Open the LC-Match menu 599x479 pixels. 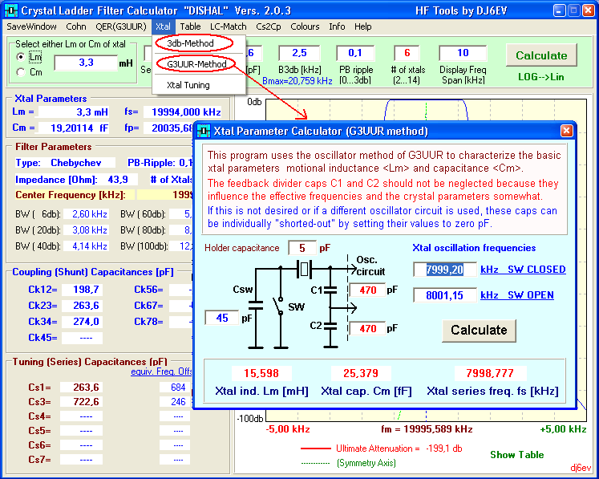pos(229,26)
